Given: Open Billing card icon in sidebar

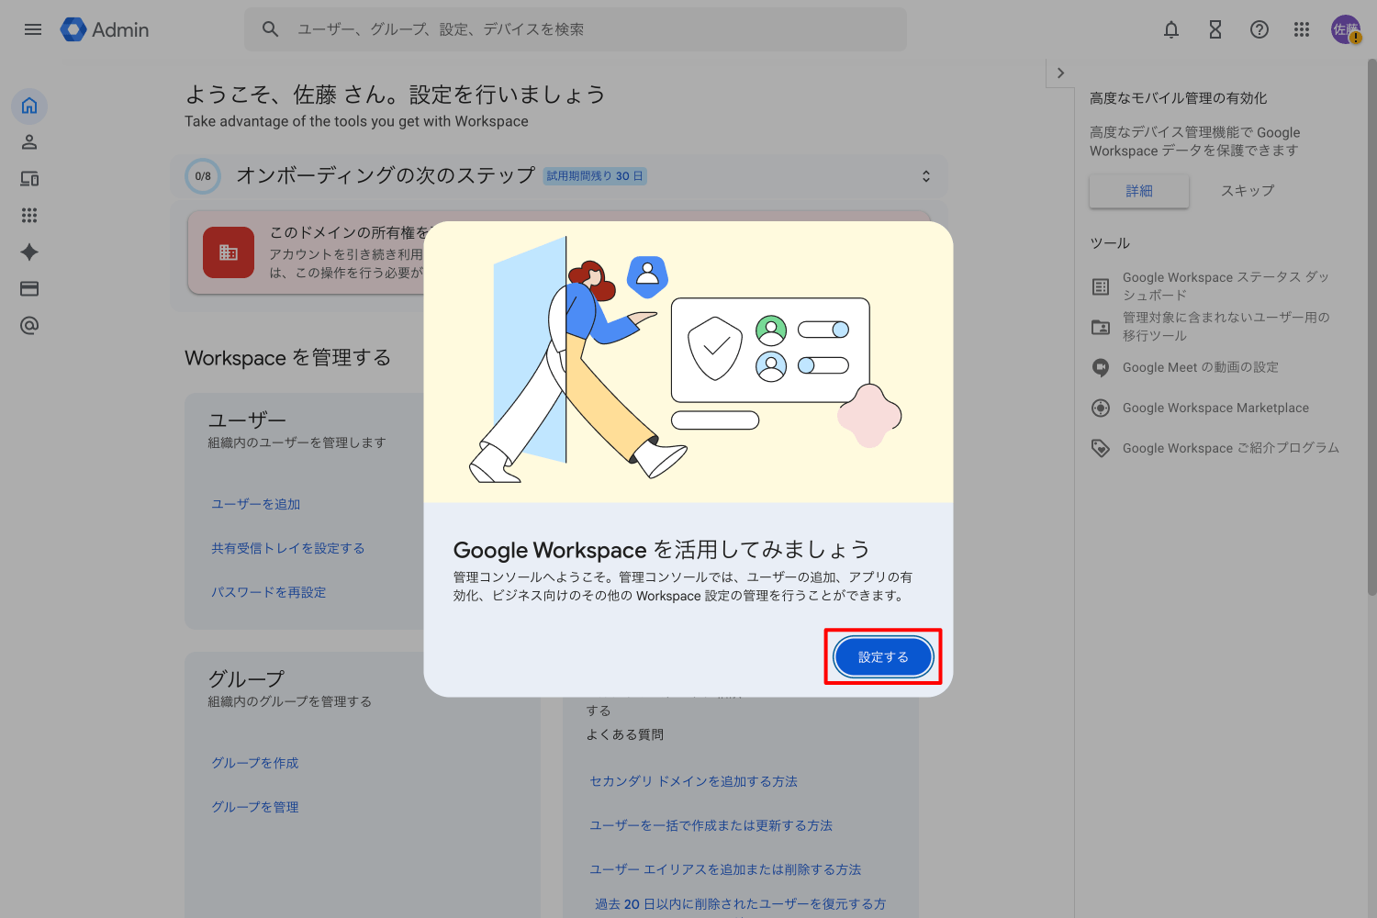Looking at the screenshot, I should [29, 289].
